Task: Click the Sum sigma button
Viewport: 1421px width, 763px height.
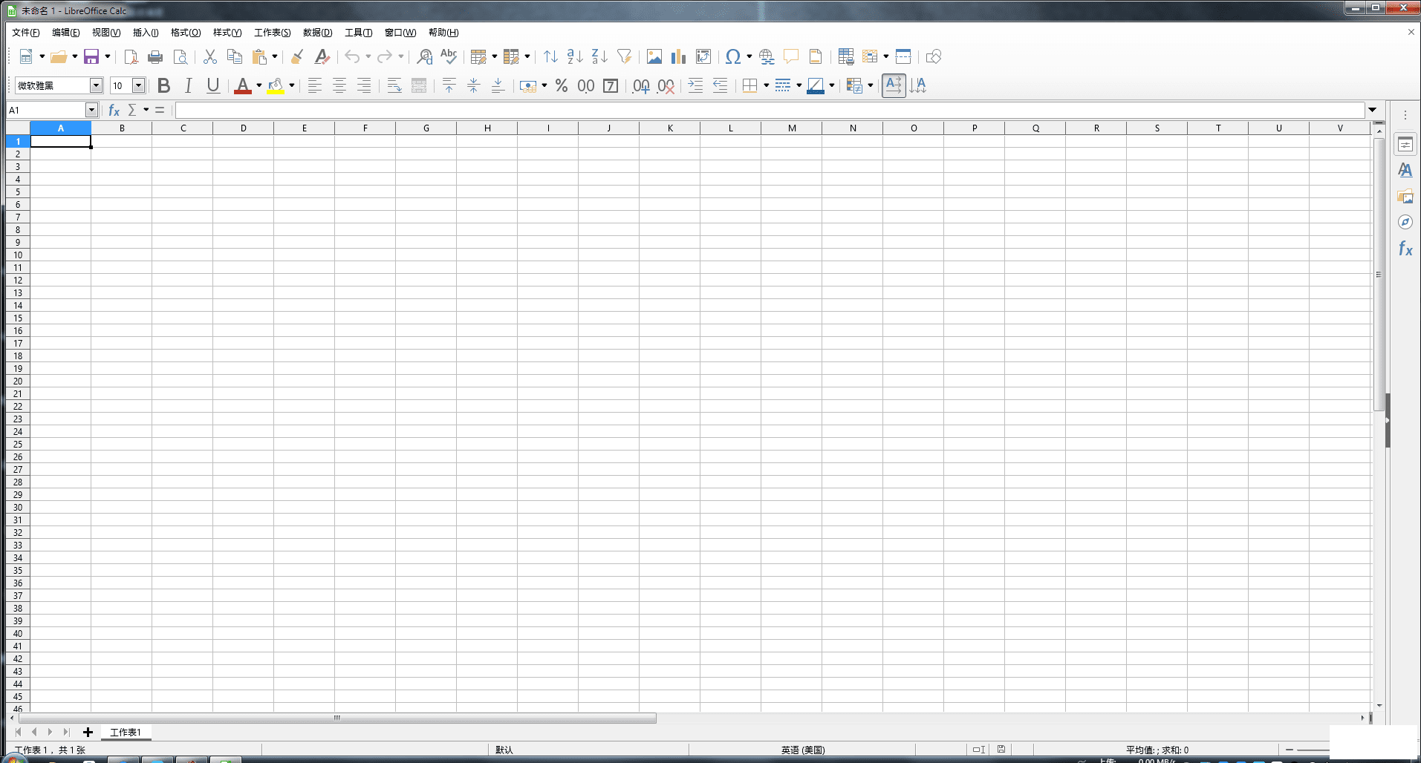Action: (132, 110)
